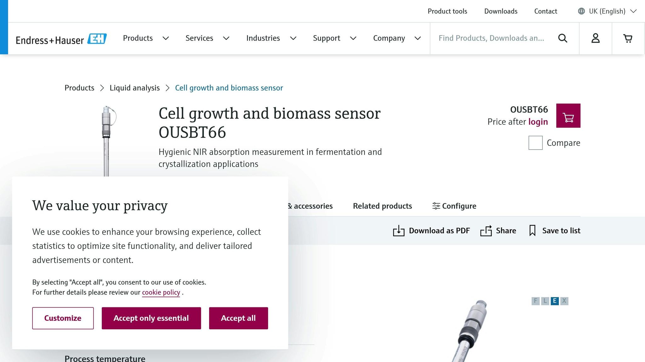Switch to the Related products tab
645x362 pixels.
tap(382, 206)
